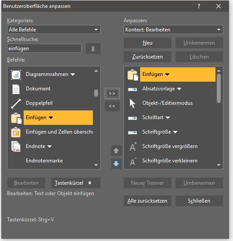This screenshot has height=241, width=233.
Task: Select the Doppelpfeil double-arrow icon
Action: coord(16,103)
